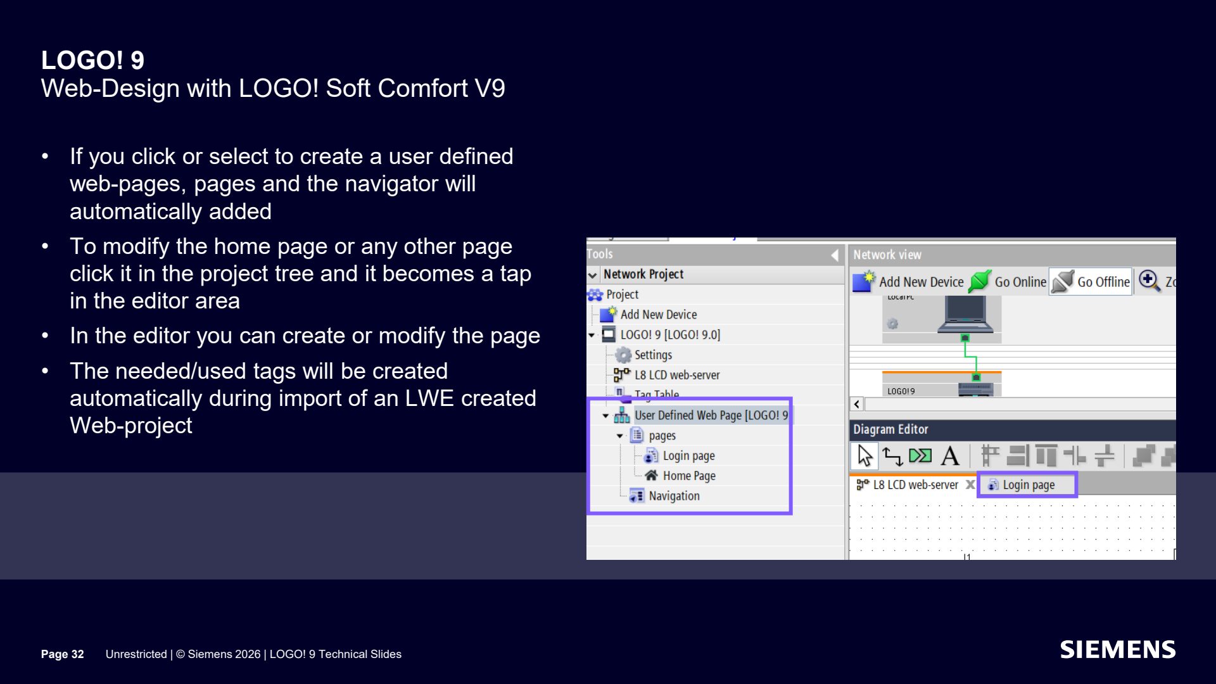
Task: Collapse the Network Project section
Action: point(593,275)
